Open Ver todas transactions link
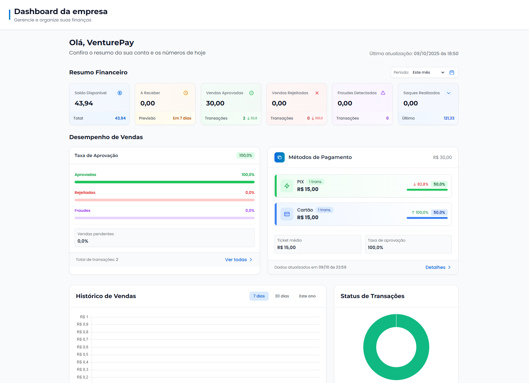This screenshot has height=383, width=529. tap(236, 260)
